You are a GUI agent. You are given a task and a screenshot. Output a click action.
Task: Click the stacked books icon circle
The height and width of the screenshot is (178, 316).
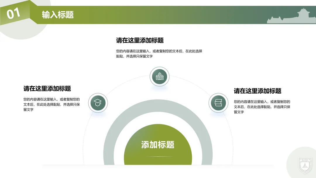coord(218,103)
